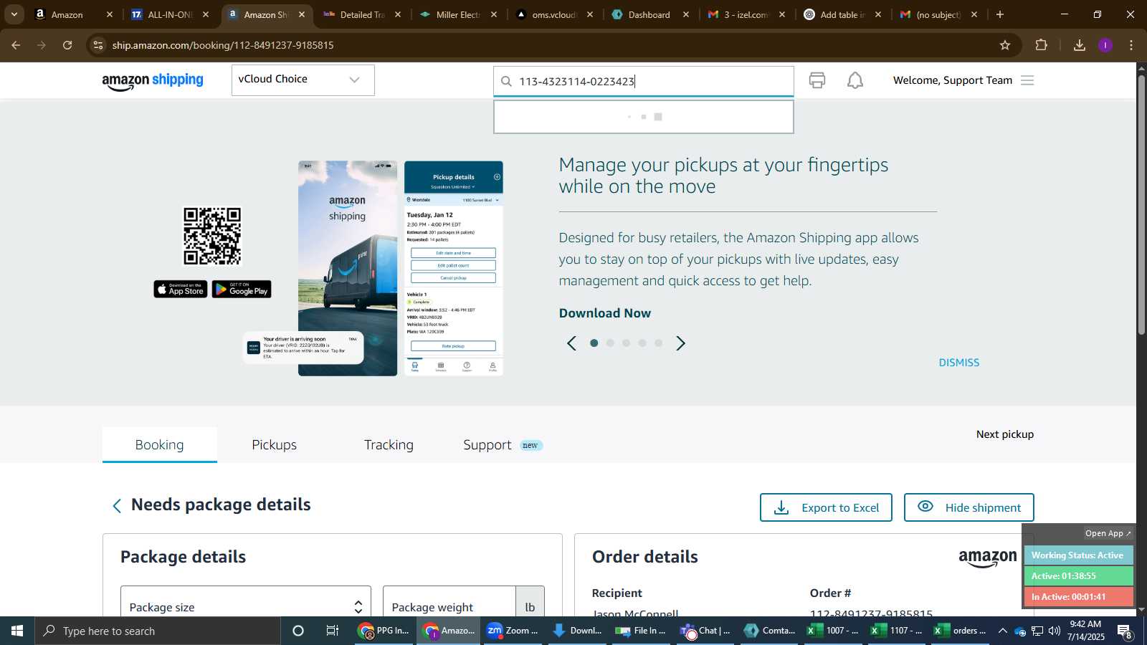Reload the browser page
Screen dimensions: 1147x645
67,45
